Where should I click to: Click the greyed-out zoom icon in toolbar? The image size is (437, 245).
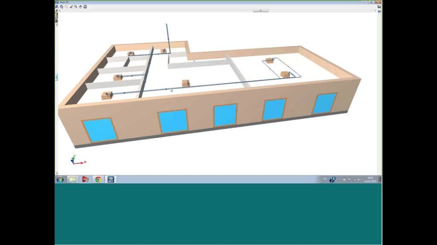pyautogui.click(x=66, y=7)
